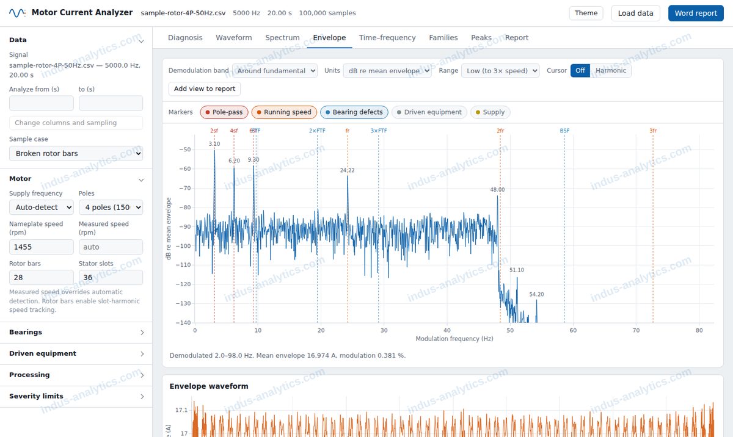
Task: Open the Sample case dropdown
Action: pos(76,153)
